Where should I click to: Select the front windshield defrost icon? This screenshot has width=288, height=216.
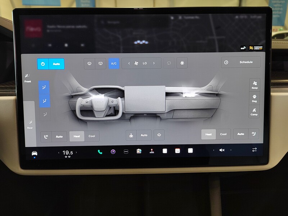(89, 63)
